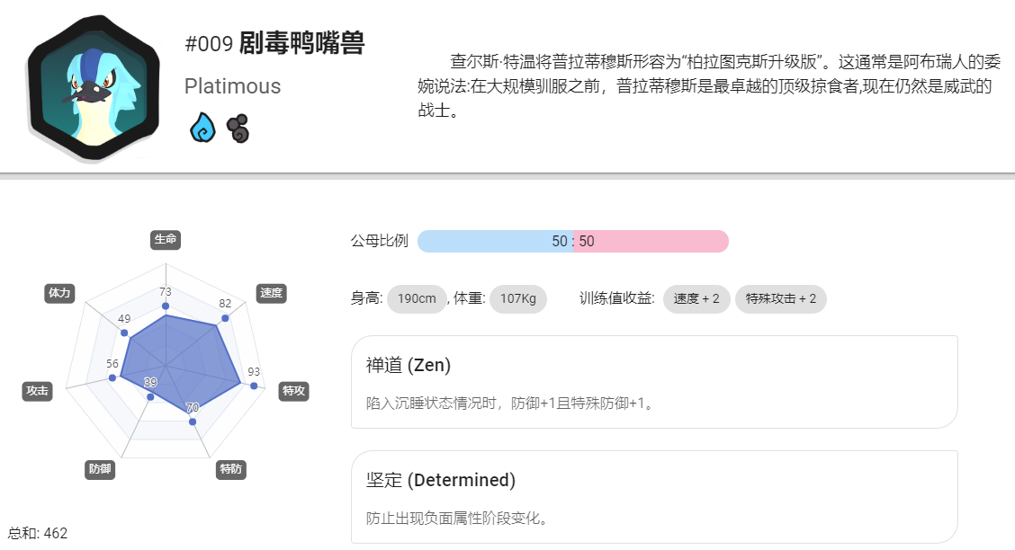Image resolution: width=1015 pixels, height=550 pixels.
Task: Click the dark toxic smoke type icon
Action: point(238,128)
